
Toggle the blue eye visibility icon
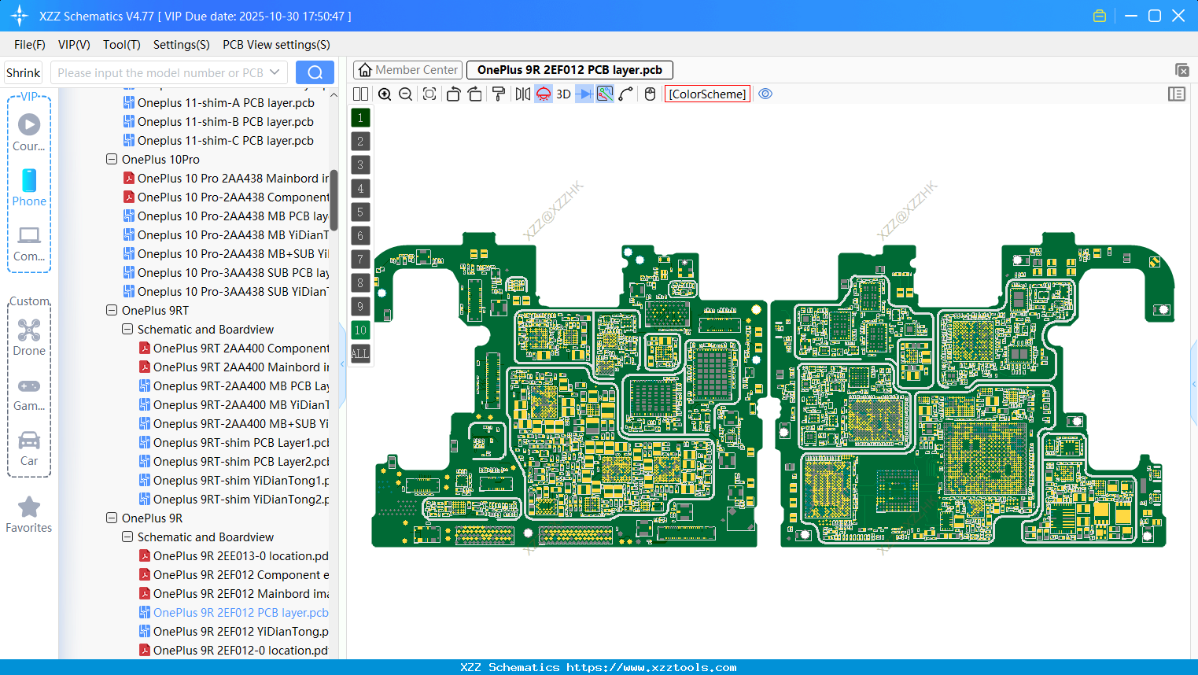pos(765,94)
